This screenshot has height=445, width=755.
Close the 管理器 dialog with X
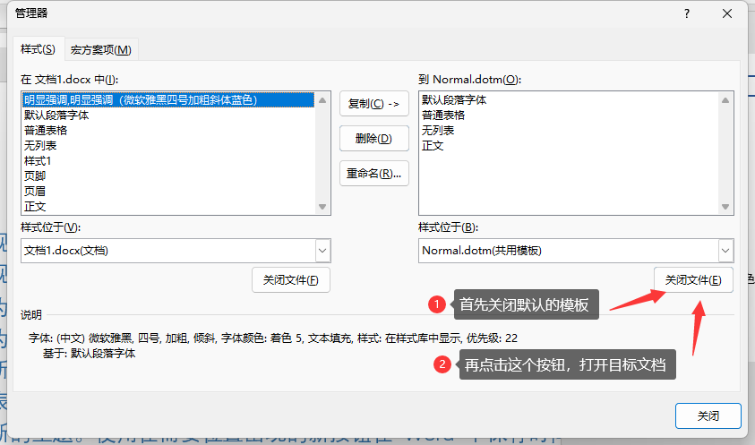727,13
